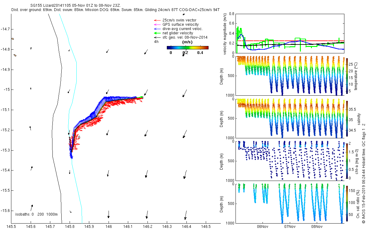Click the '-15.6' latitude tick label
This screenshot has height=230, width=368.
[5, 210]
